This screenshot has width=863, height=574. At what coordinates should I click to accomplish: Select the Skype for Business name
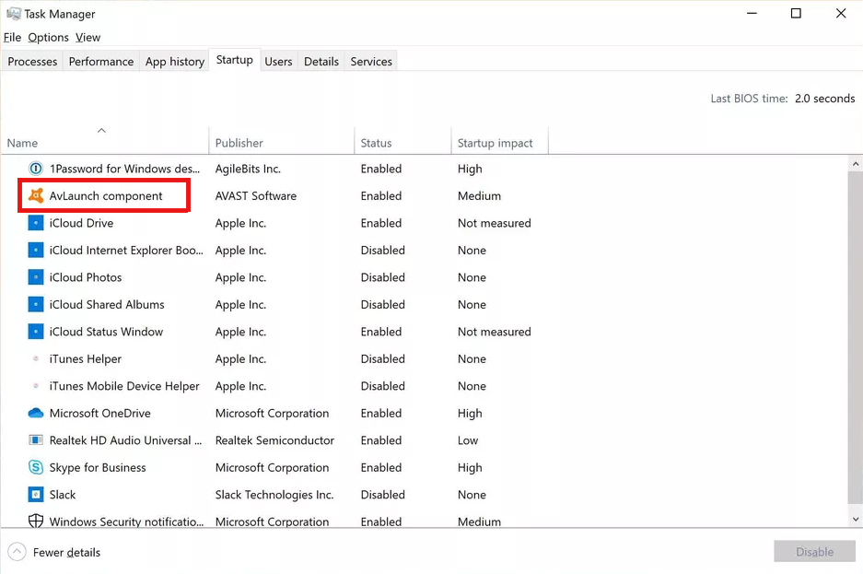98,467
